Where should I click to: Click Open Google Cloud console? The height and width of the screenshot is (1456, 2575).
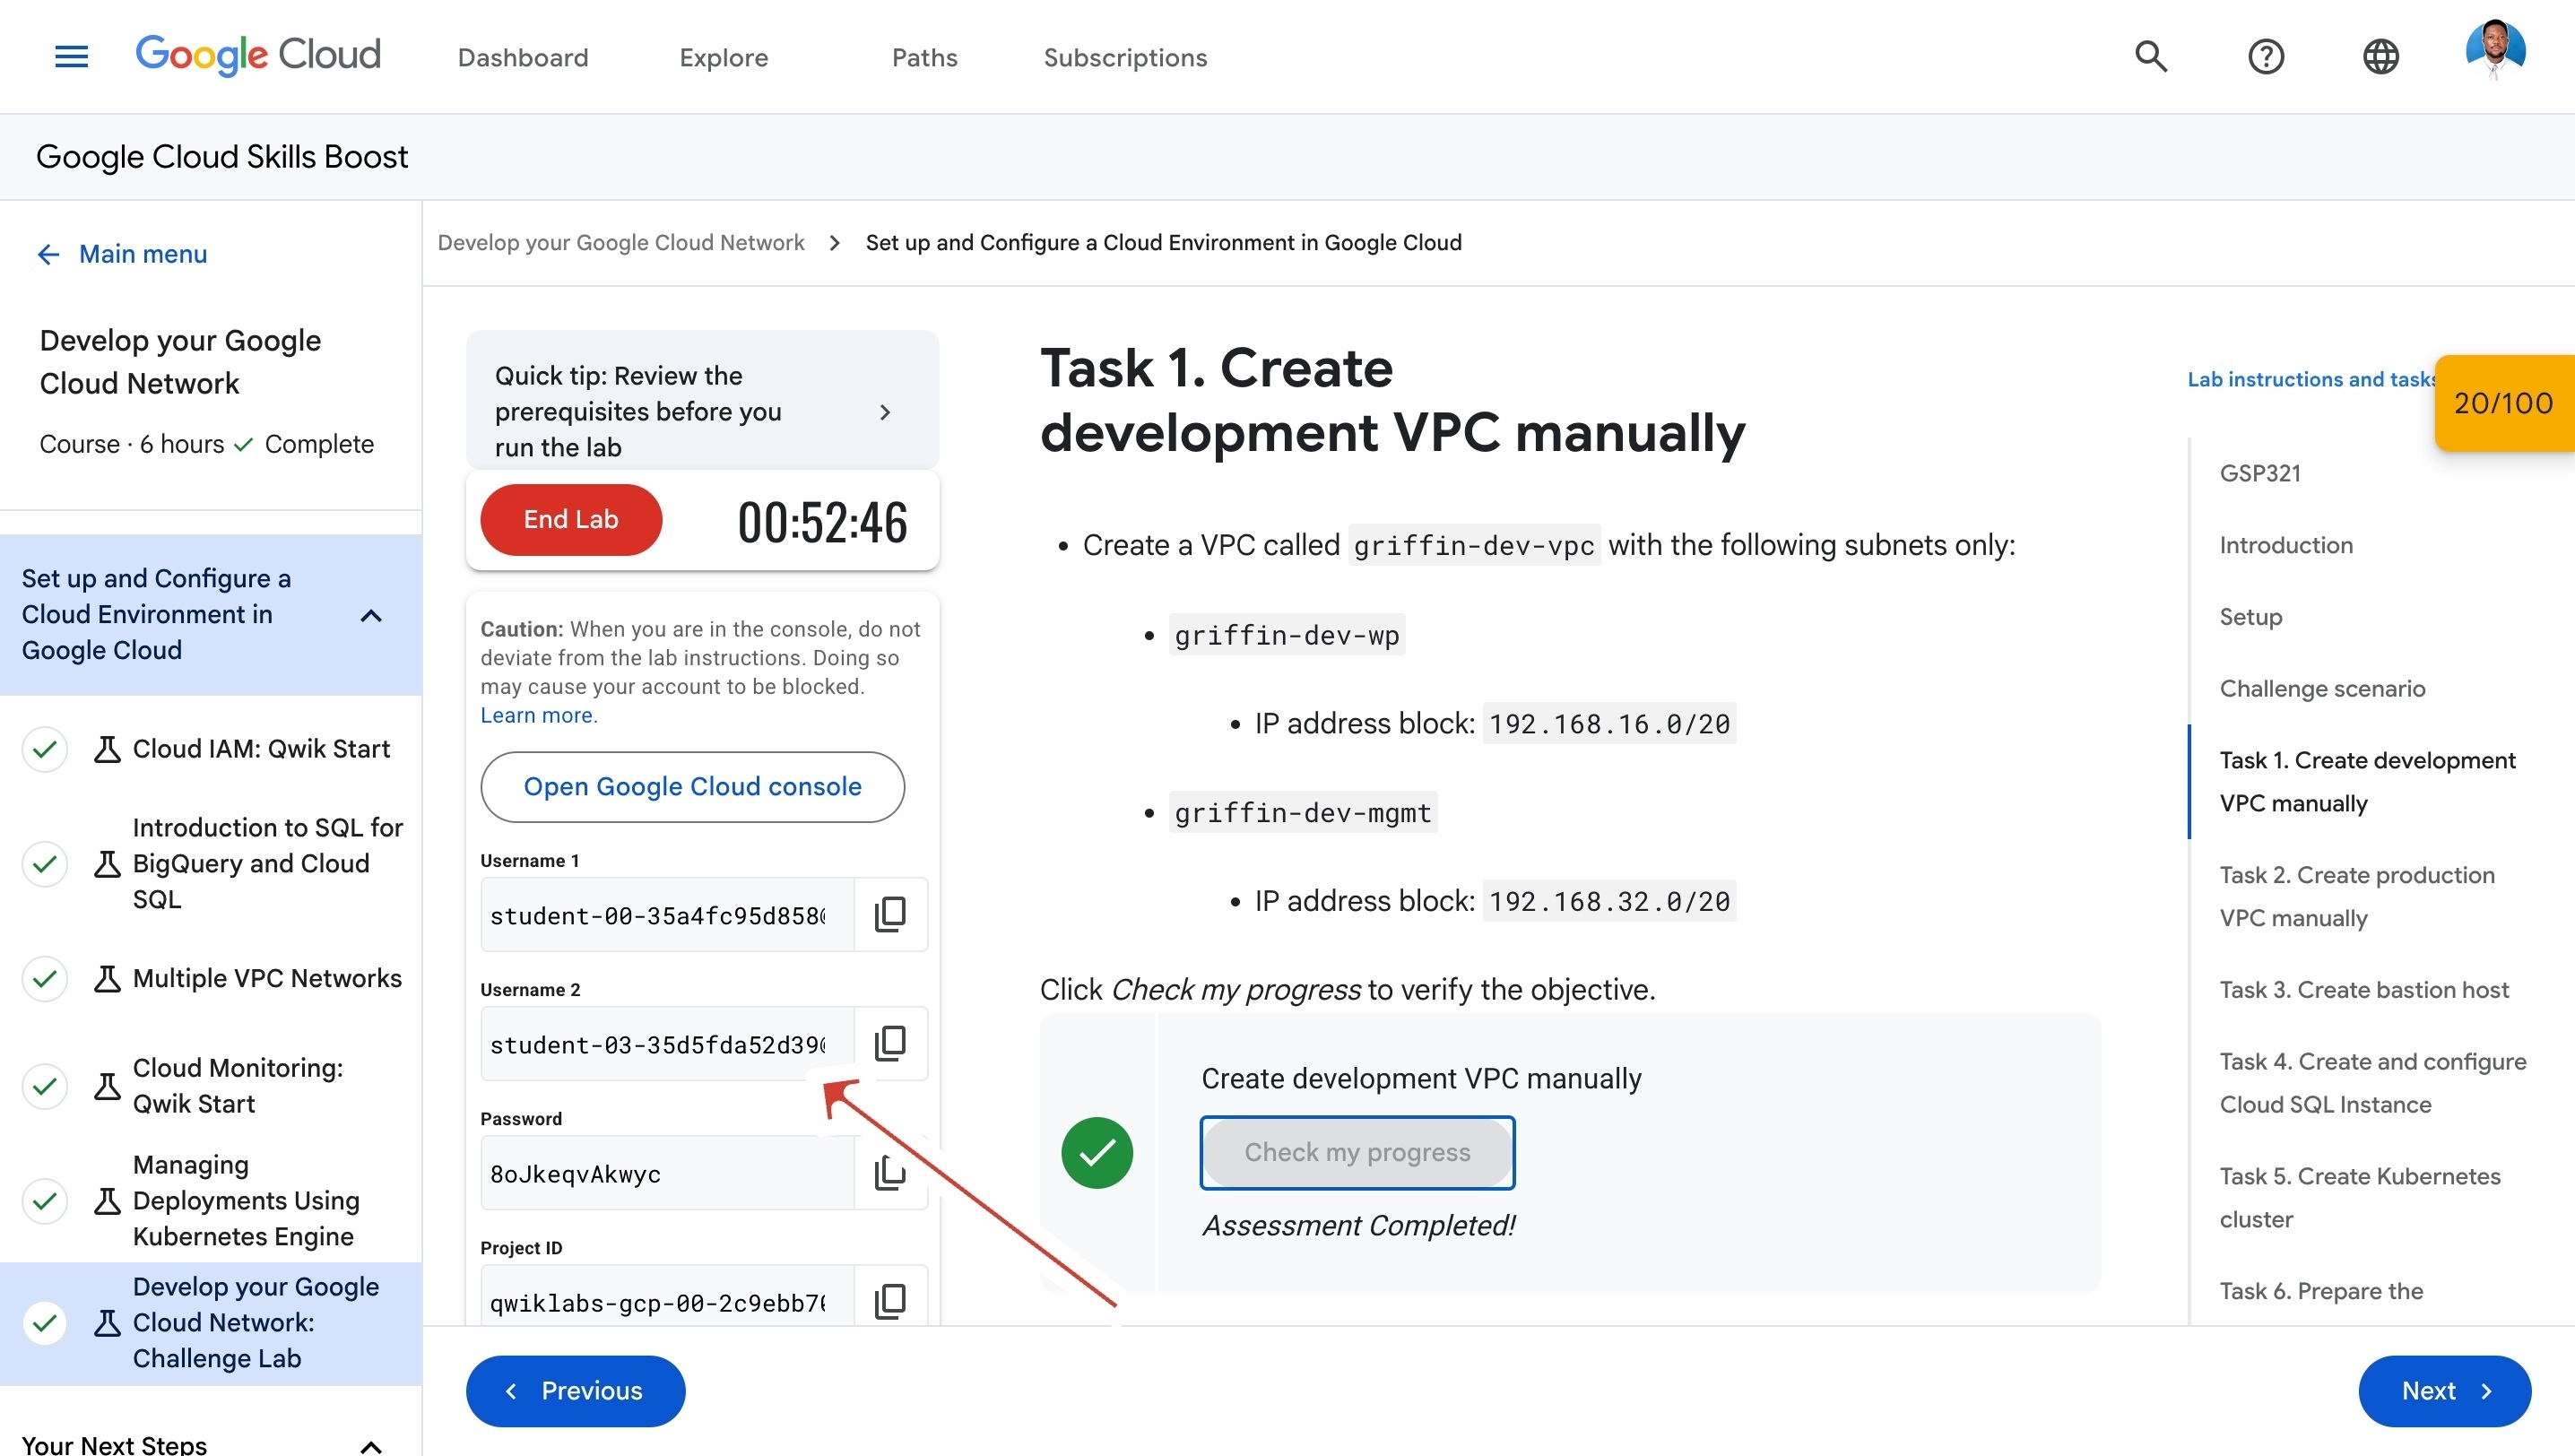[692, 787]
